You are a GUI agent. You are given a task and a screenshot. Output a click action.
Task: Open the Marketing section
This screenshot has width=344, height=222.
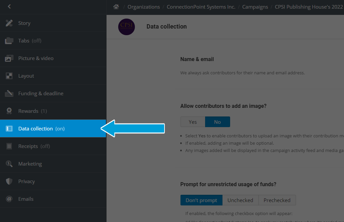click(53, 164)
